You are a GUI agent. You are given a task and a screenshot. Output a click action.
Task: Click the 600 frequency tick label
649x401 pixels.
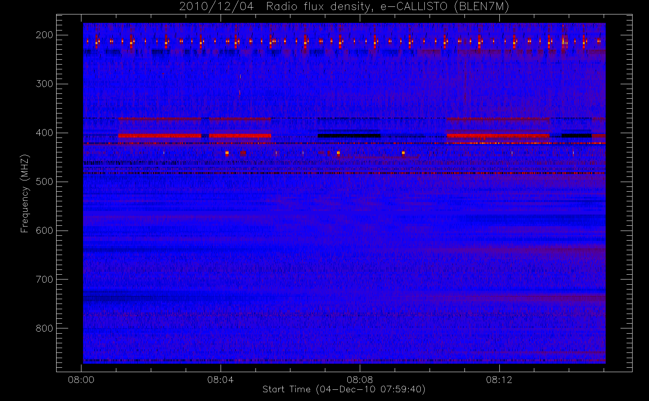click(45, 231)
